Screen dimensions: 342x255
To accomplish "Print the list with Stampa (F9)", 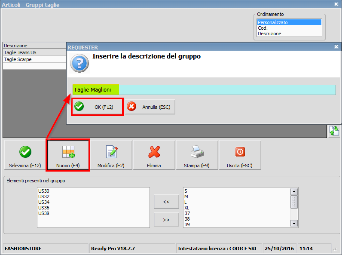I will tap(197, 155).
